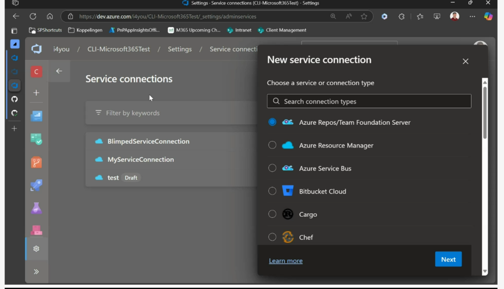
Task: Open the Favorites list icon
Action: [420, 16]
